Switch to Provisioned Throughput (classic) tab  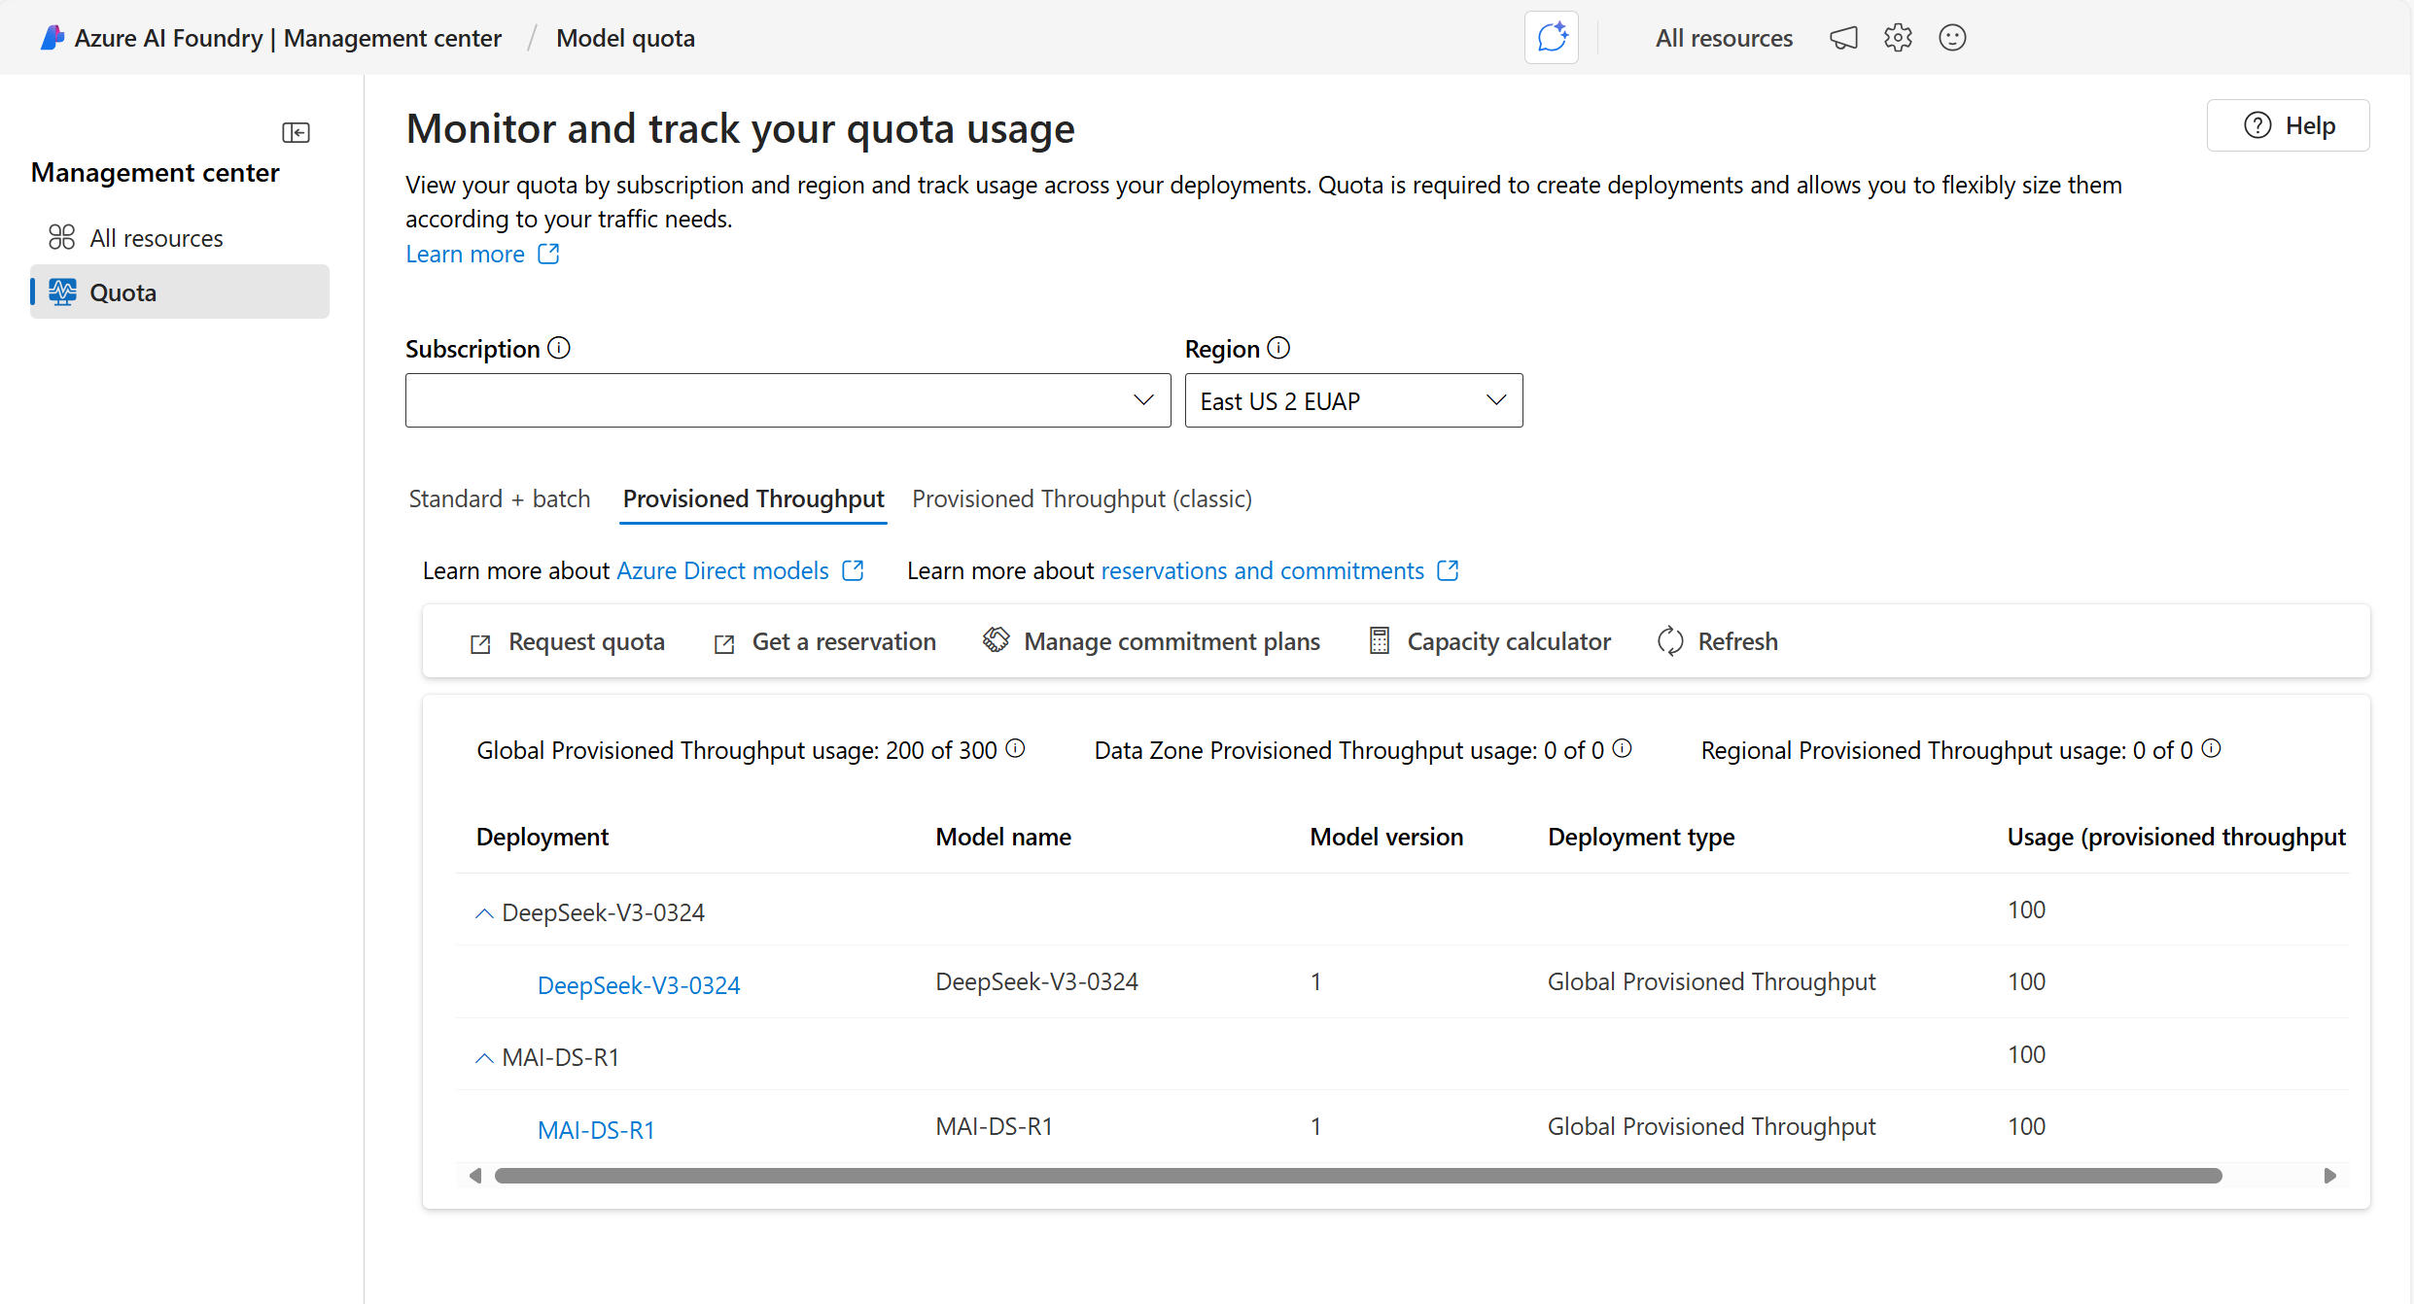1081,498
